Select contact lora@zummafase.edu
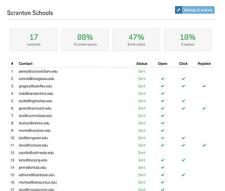225x191 pixels. click(35, 116)
